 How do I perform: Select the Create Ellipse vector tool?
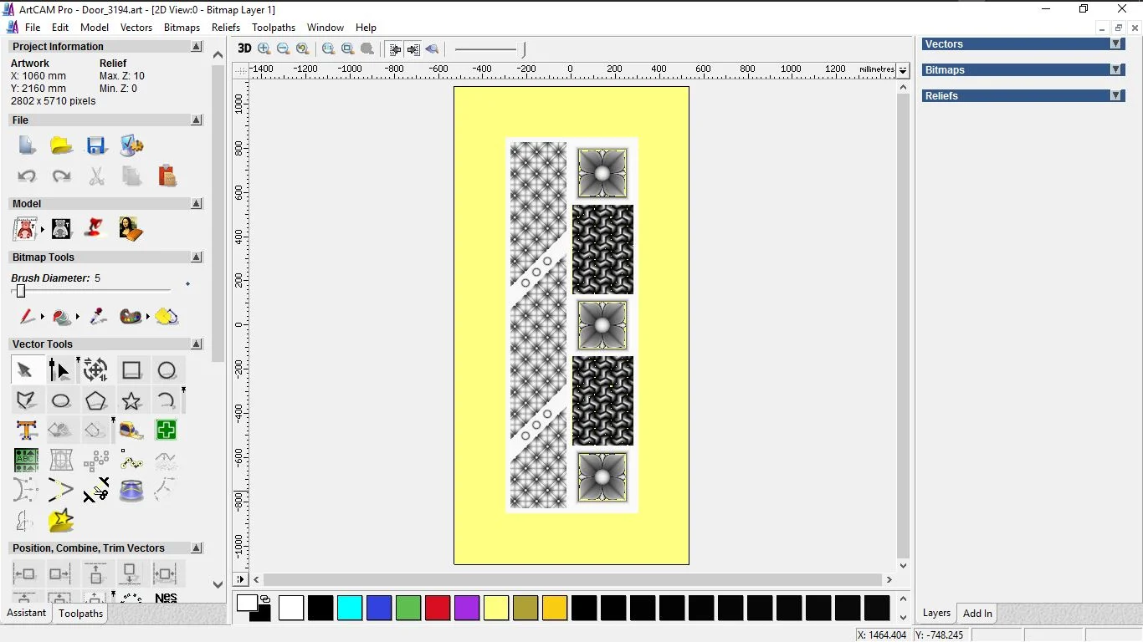60,401
